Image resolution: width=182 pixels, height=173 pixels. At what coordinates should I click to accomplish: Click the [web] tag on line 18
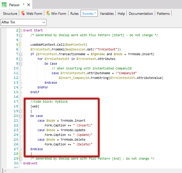coord(35,106)
